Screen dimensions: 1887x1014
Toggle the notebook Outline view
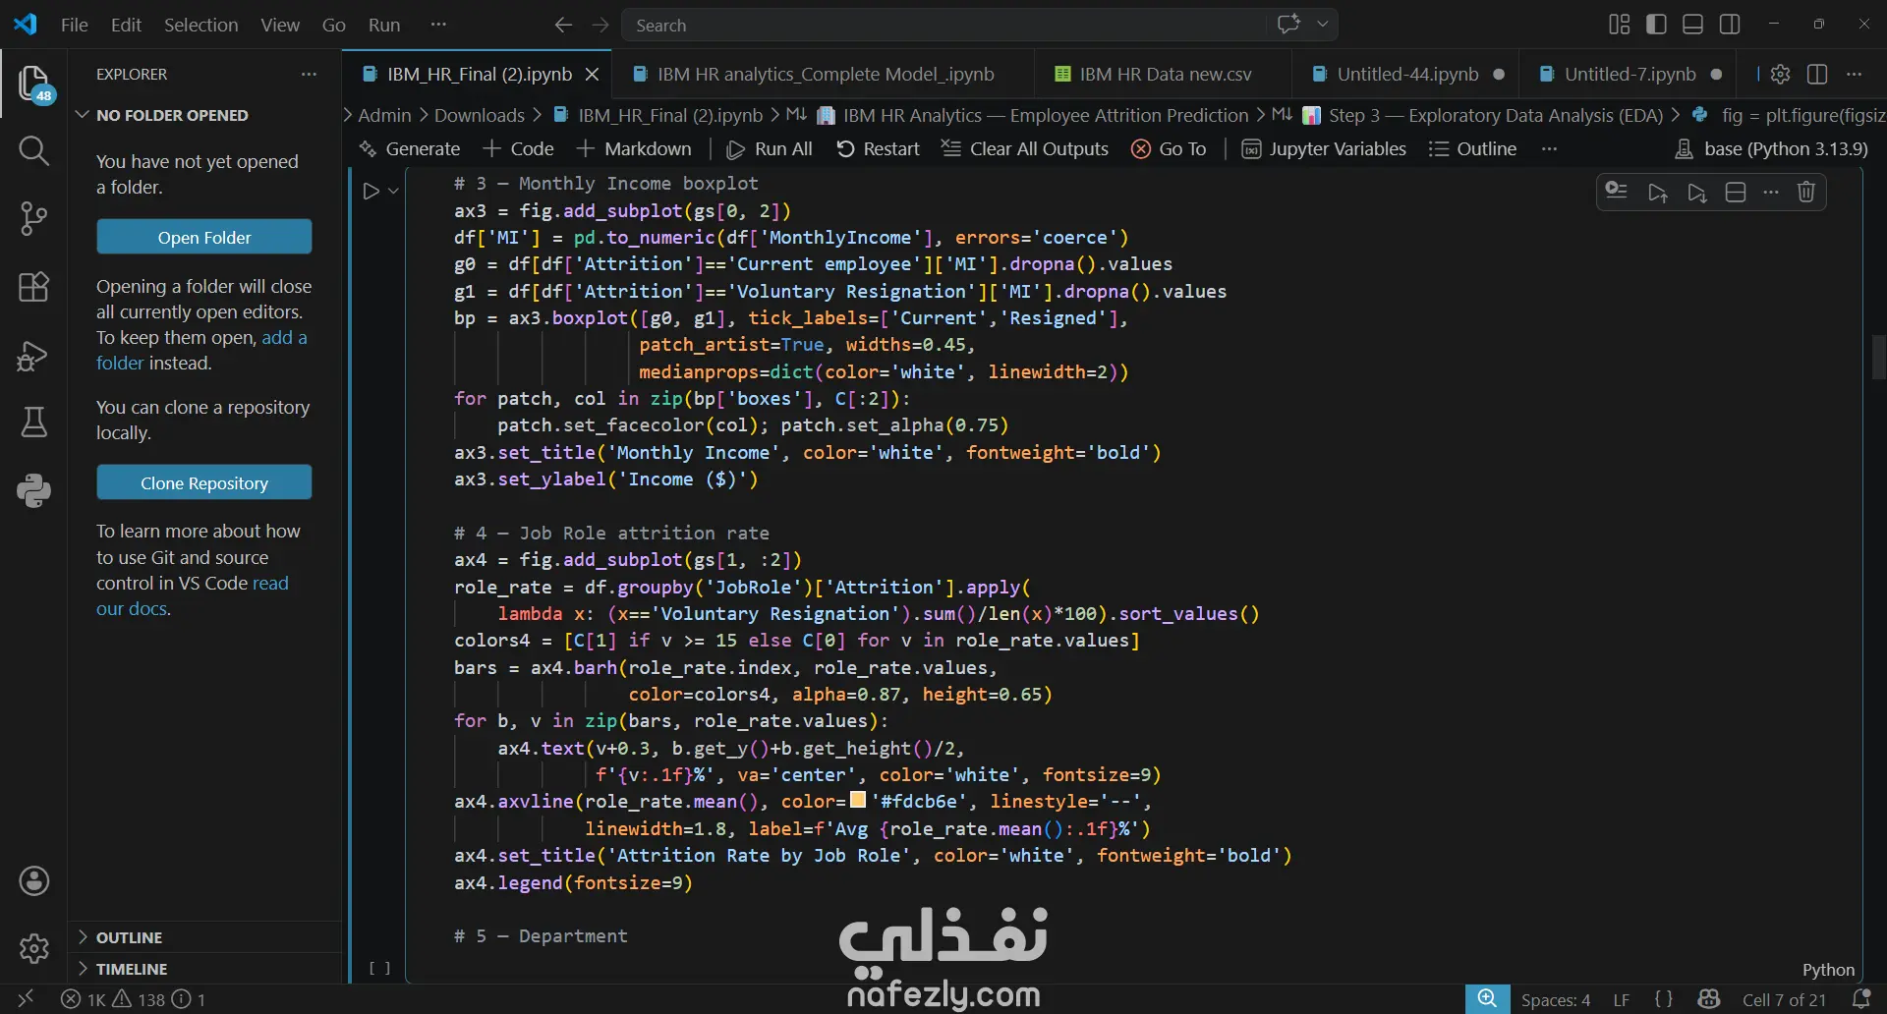(1472, 148)
